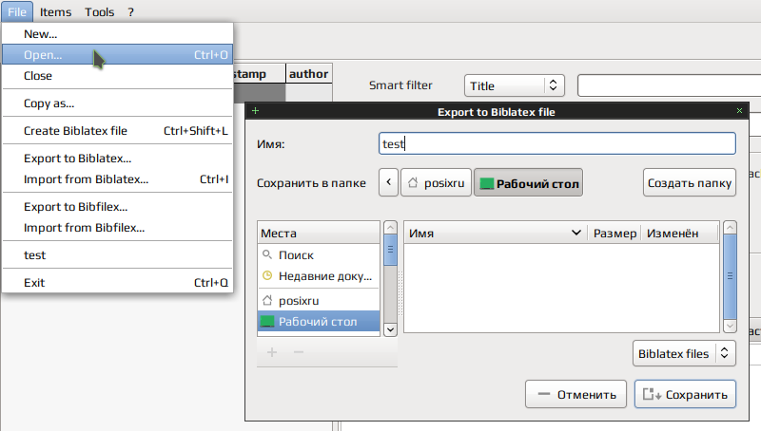Open the ? help menu
The image size is (761, 431).
pos(130,11)
